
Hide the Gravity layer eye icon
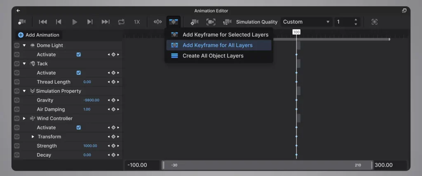tap(16, 100)
